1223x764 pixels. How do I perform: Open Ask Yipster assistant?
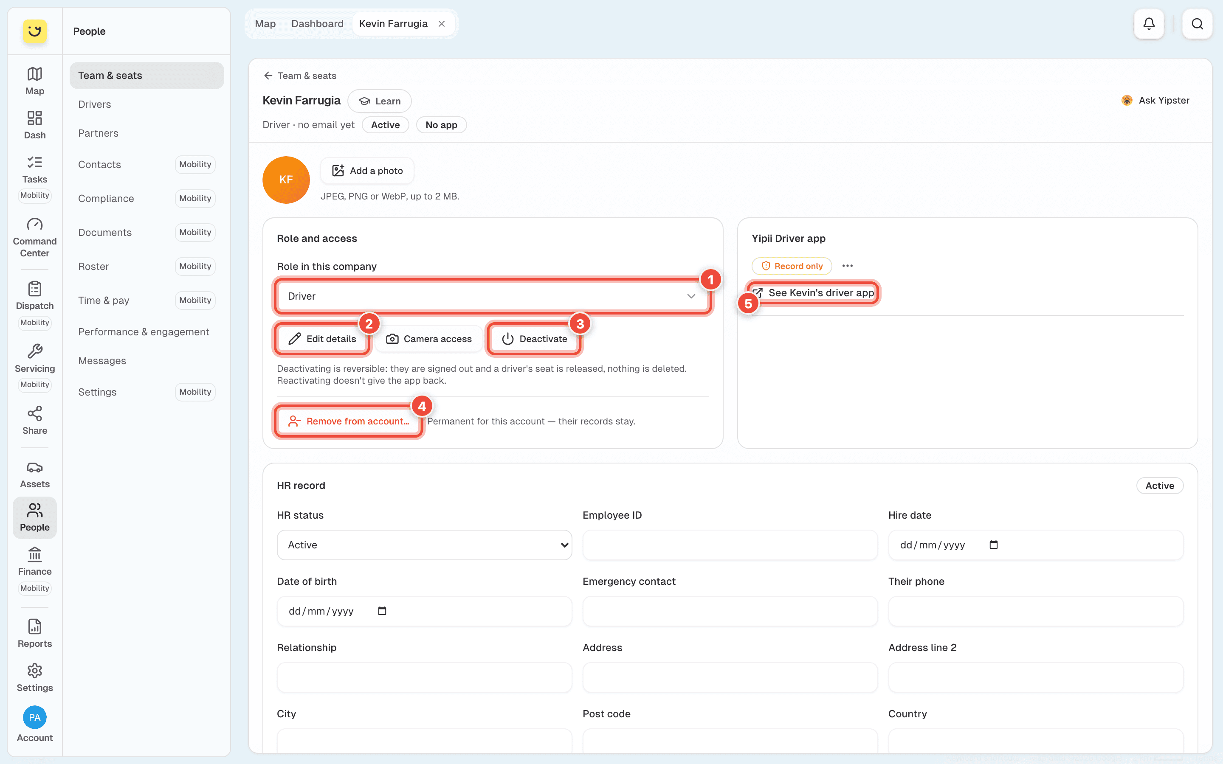pyautogui.click(x=1155, y=100)
